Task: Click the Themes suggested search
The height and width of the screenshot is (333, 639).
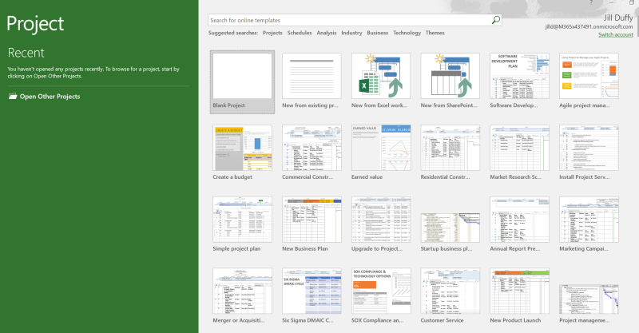Action: 435,33
